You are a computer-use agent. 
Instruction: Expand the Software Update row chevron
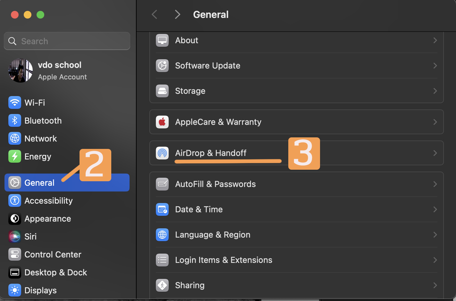pos(435,66)
